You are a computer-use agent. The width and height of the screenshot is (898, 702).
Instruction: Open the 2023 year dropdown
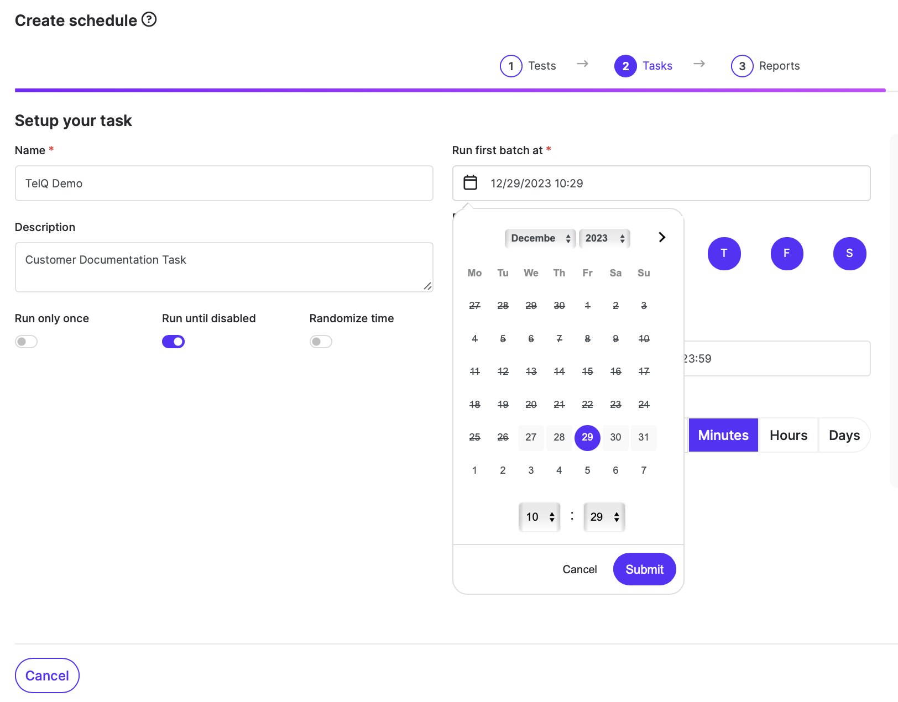coord(604,238)
